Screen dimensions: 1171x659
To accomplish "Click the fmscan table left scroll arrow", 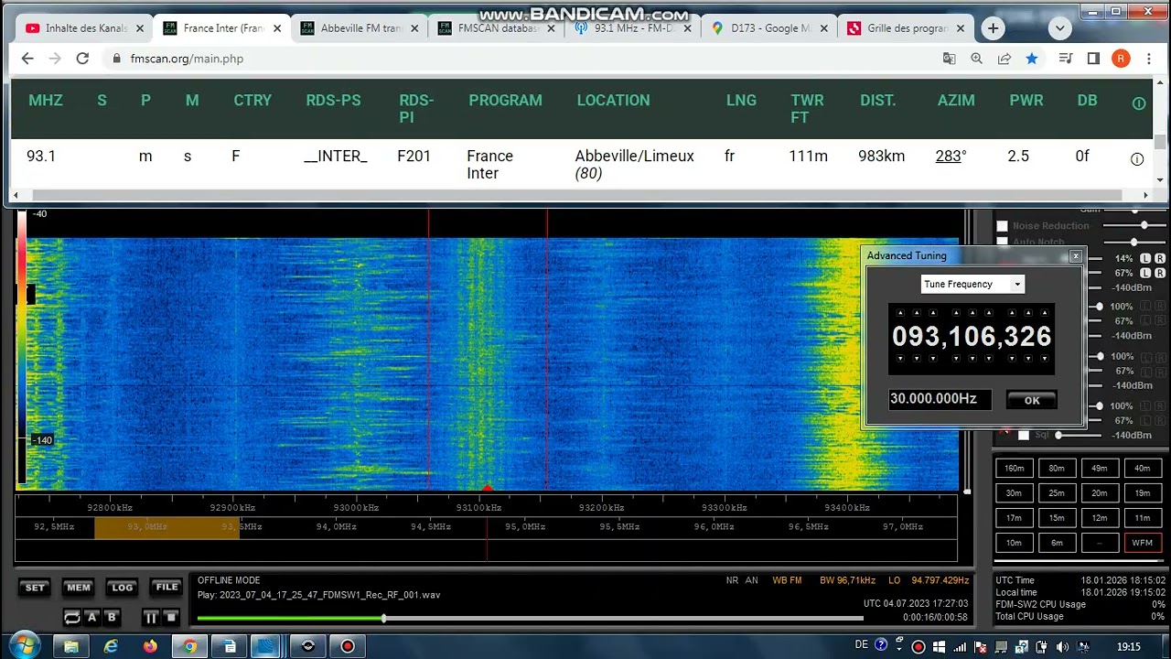I will [16, 195].
